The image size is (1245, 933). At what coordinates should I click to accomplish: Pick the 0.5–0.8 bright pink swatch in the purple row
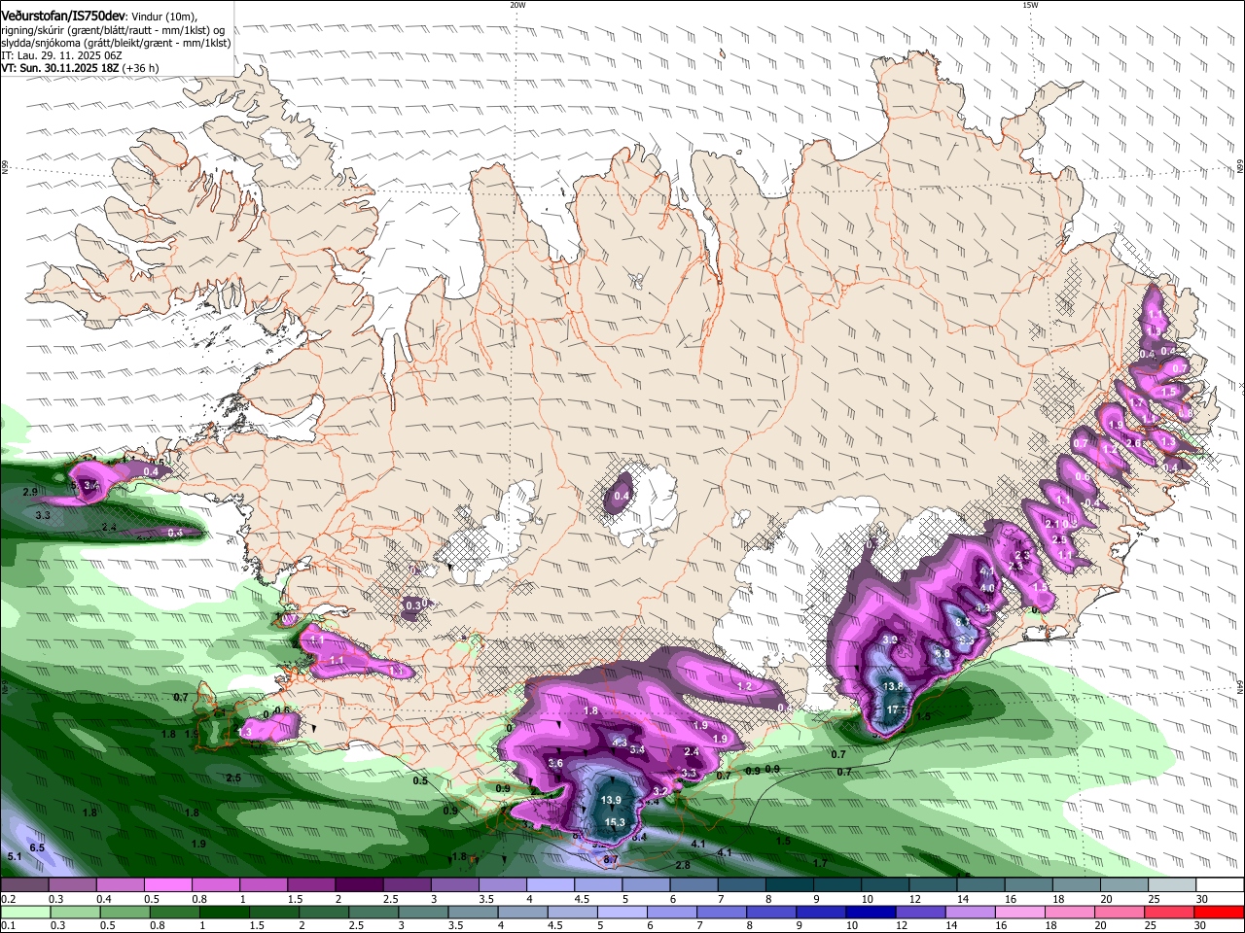[x=167, y=885]
